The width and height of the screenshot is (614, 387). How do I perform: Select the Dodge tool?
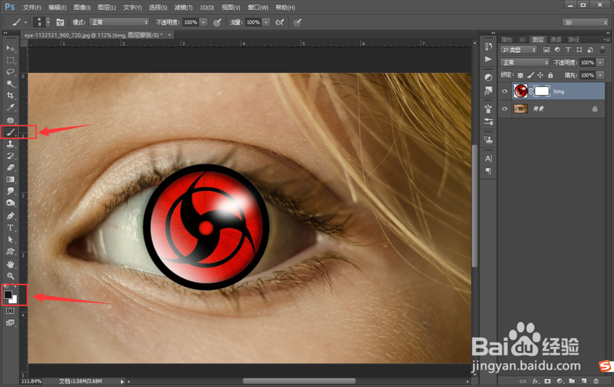pyautogui.click(x=10, y=202)
